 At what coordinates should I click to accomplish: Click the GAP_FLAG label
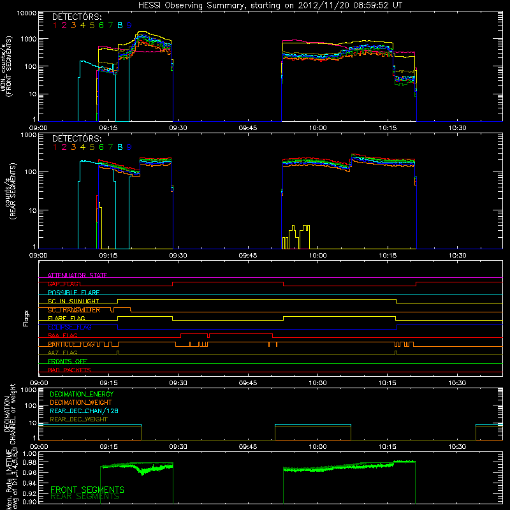(x=63, y=284)
